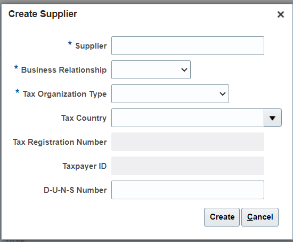
Task: Click the Business Relationship label text
Action: (x=64, y=70)
